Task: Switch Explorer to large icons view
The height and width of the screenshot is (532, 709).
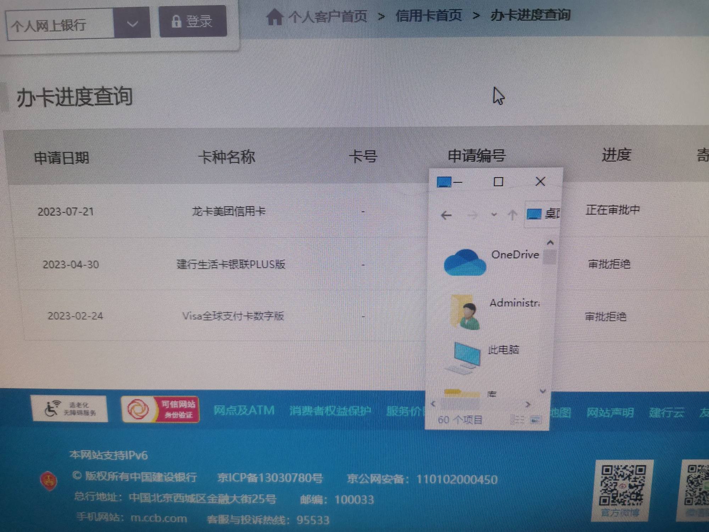Action: click(x=536, y=420)
